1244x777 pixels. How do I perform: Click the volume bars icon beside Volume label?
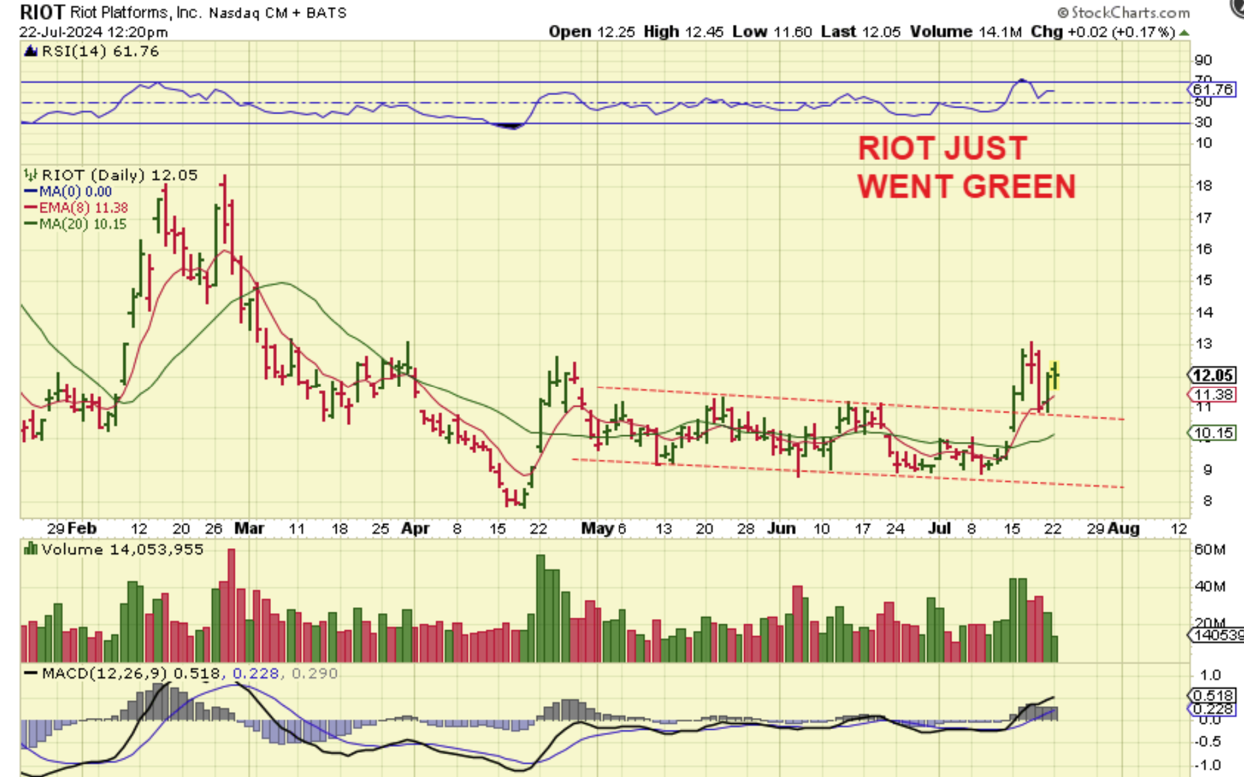(x=30, y=549)
